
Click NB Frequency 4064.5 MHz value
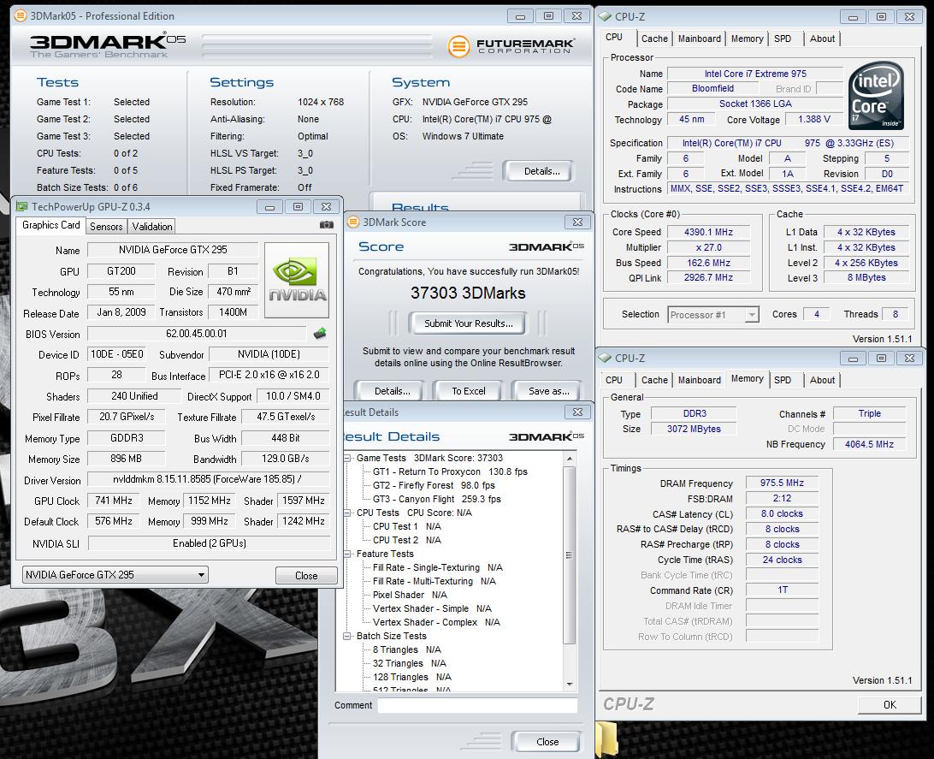869,444
